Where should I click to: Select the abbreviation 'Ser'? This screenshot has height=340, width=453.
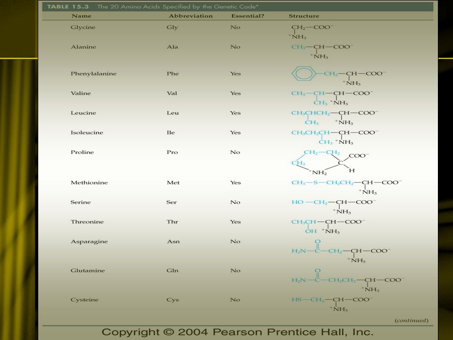pos(171,202)
